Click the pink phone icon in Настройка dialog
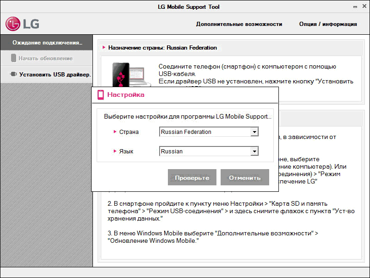Viewport: 370px width, 278px height. (101, 95)
